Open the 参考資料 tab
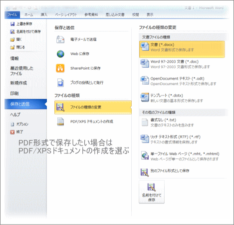234x225 pixels. point(91,14)
